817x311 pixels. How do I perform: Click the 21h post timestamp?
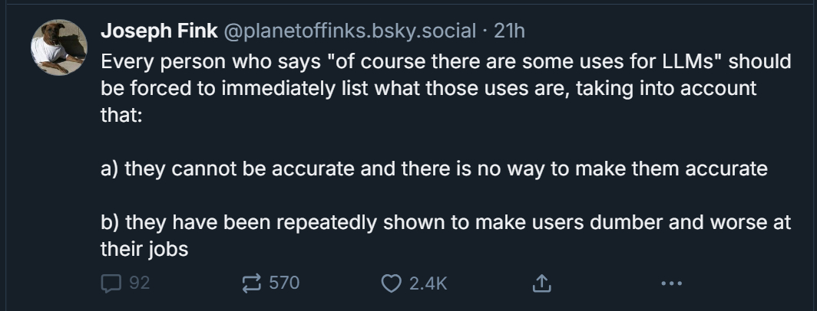[x=509, y=31]
